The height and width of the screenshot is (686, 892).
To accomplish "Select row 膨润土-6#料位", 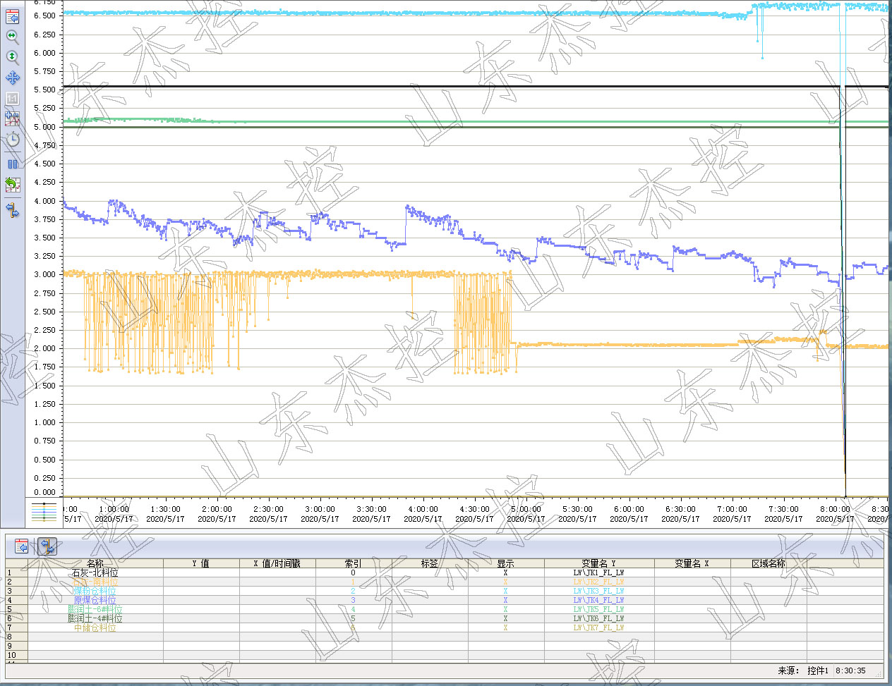I will 95,609.
